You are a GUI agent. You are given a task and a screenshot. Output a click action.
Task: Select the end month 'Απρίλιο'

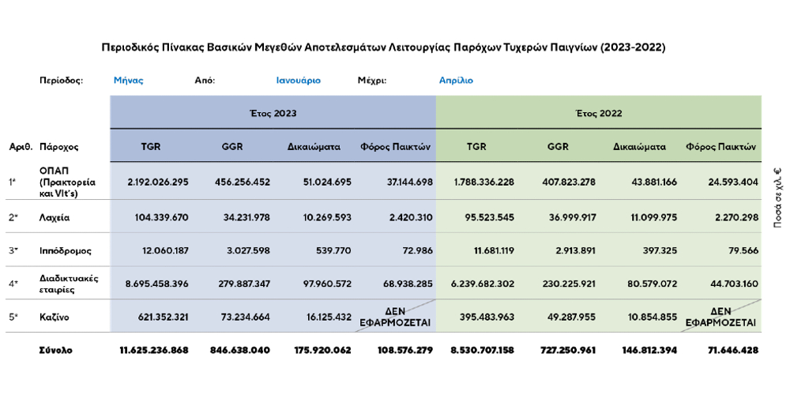point(456,81)
